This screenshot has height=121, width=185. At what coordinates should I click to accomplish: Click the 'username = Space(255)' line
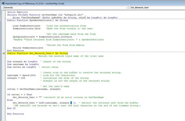tap(22, 75)
